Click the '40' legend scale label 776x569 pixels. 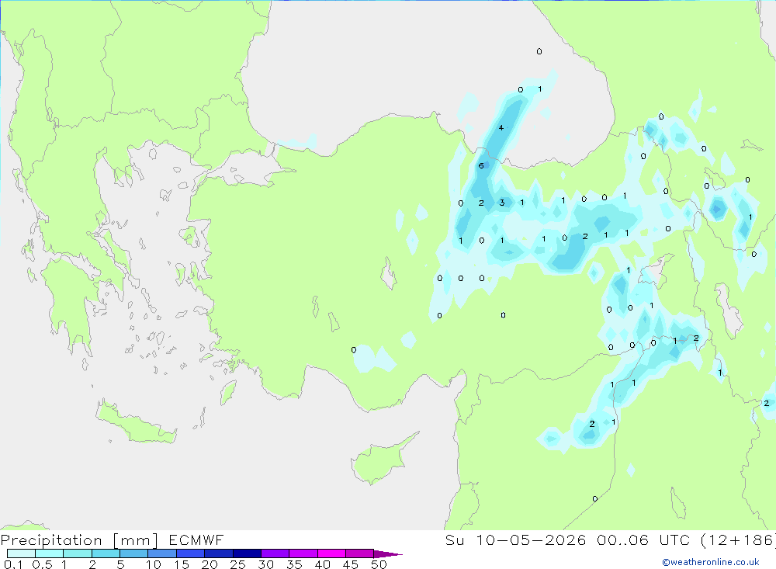click(322, 564)
